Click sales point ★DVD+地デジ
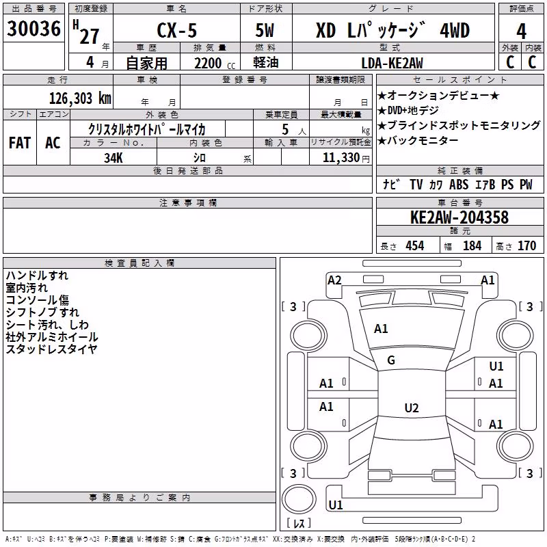The image size is (547, 547). (x=408, y=110)
